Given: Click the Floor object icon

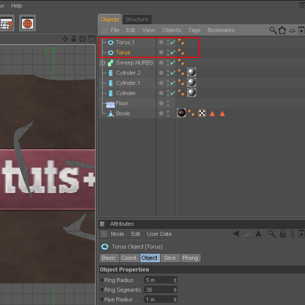Looking at the screenshot, I should click(110, 104).
